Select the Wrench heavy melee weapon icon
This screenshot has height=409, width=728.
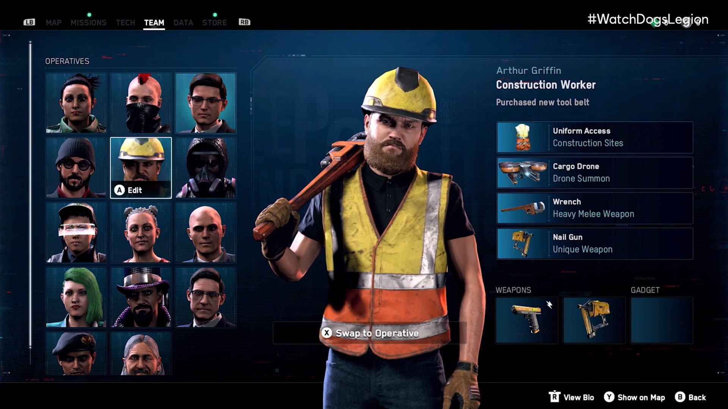[524, 208]
